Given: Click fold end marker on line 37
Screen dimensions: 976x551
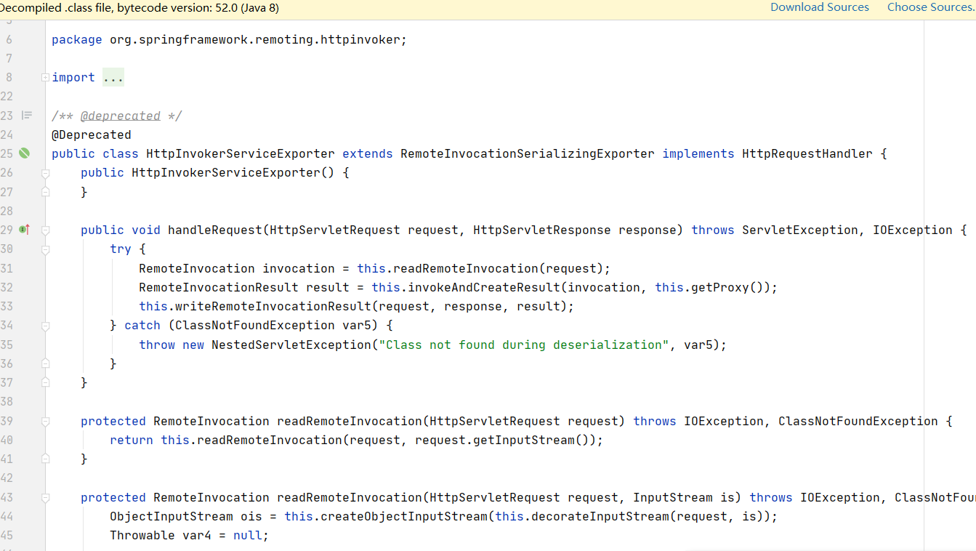Looking at the screenshot, I should 45,382.
